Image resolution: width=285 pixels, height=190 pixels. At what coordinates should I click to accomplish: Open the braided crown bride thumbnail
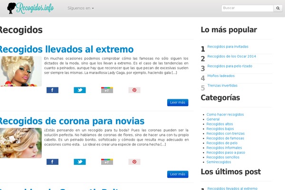coord(21,143)
